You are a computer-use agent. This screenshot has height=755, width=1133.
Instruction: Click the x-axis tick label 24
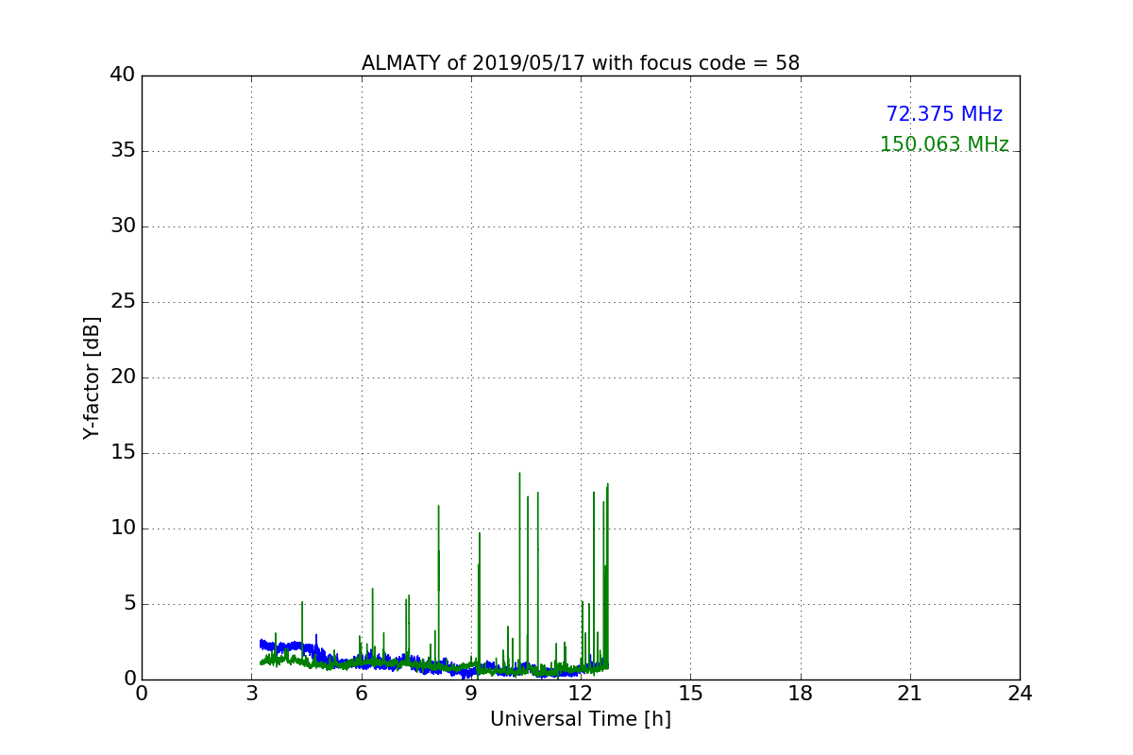[x=1020, y=693]
